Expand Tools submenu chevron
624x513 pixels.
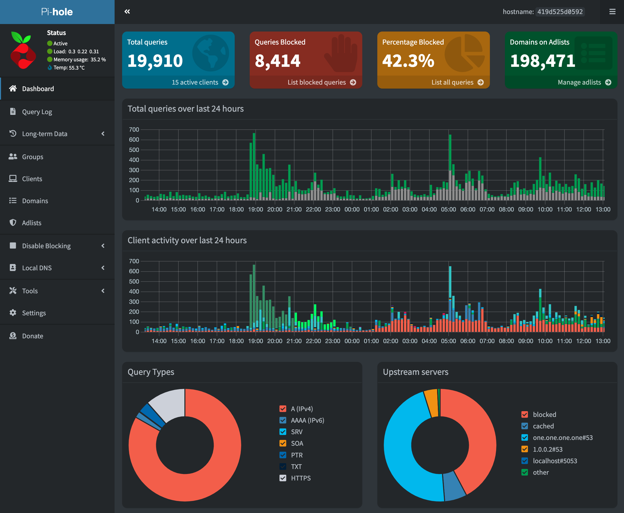tap(103, 291)
